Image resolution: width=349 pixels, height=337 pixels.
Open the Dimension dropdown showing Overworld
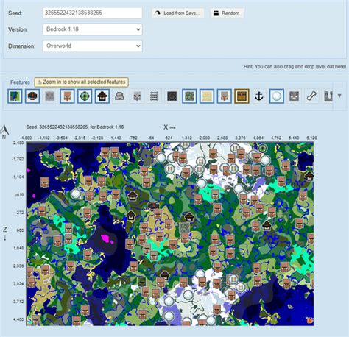coord(93,46)
